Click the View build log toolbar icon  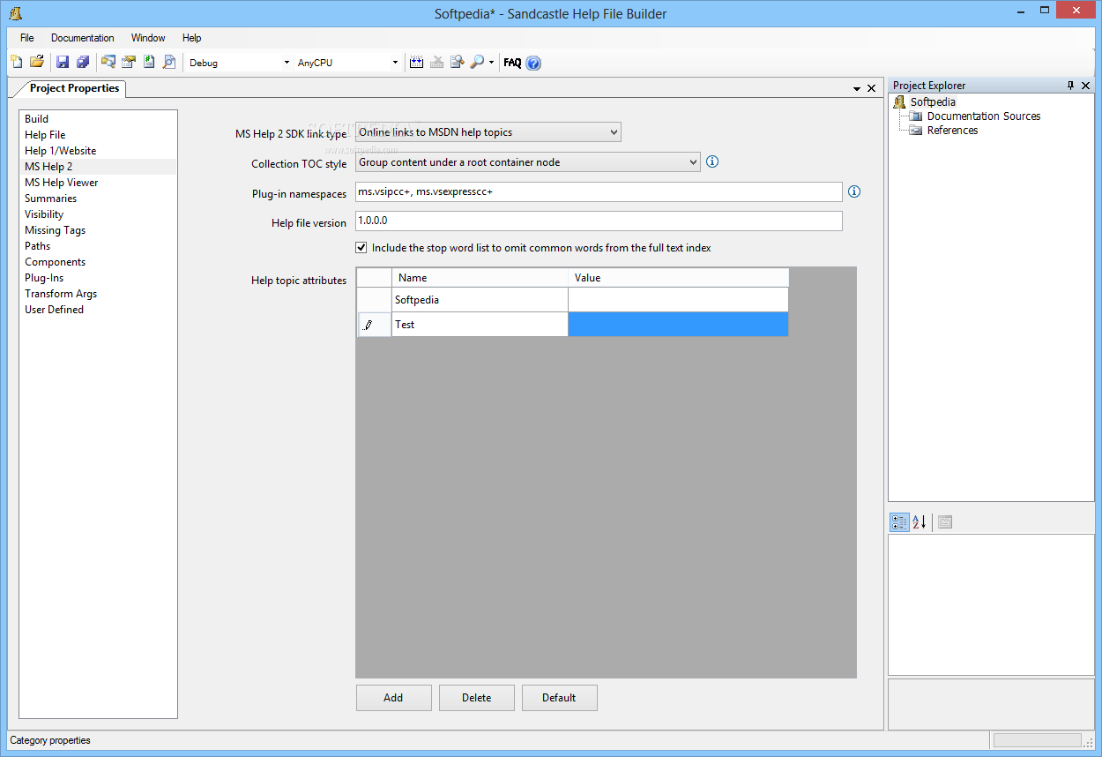[458, 62]
